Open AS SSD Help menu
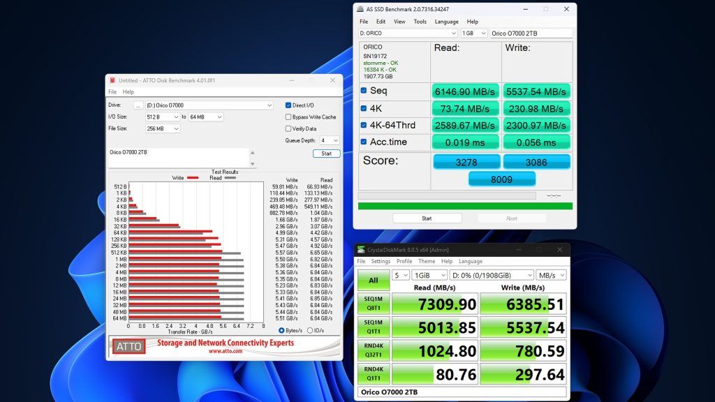Viewport: 715px width, 402px height. (x=473, y=22)
